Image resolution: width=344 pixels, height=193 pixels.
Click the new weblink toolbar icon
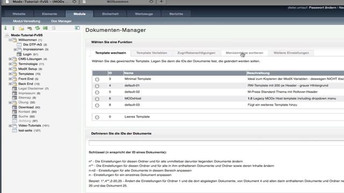pyautogui.click(x=30, y=28)
